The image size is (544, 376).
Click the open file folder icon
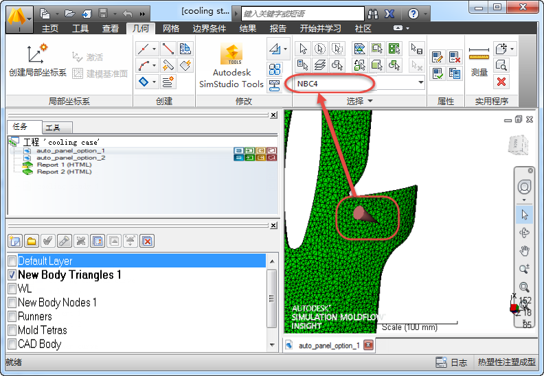pyautogui.click(x=70, y=14)
